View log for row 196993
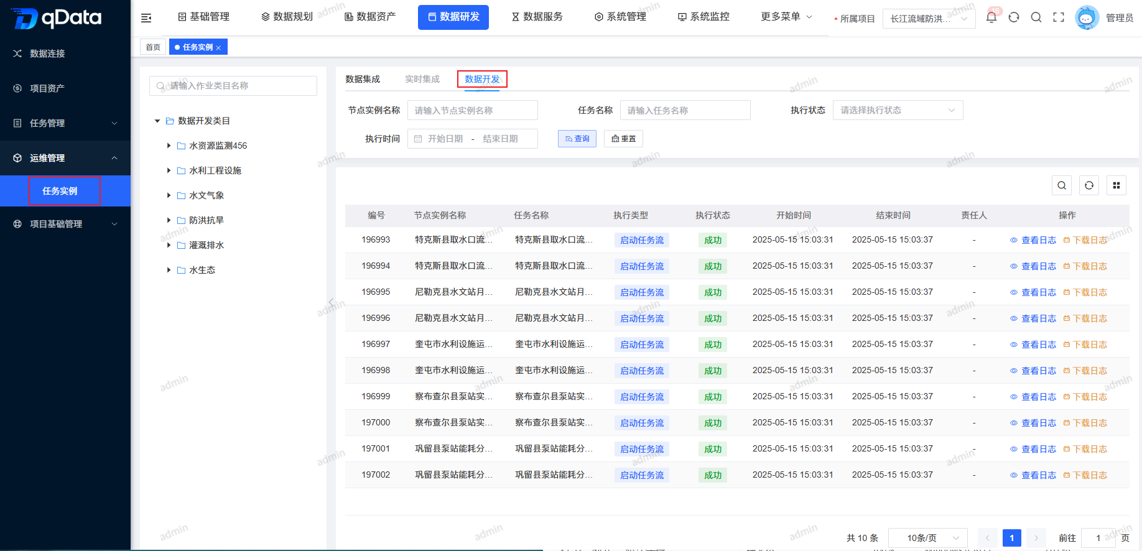This screenshot has width=1142, height=551. [1033, 240]
